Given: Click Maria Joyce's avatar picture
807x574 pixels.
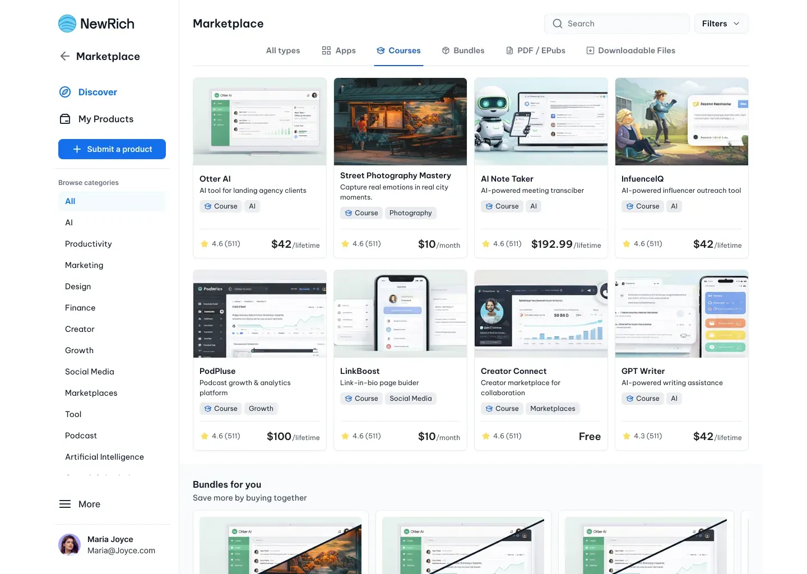Looking at the screenshot, I should [69, 544].
